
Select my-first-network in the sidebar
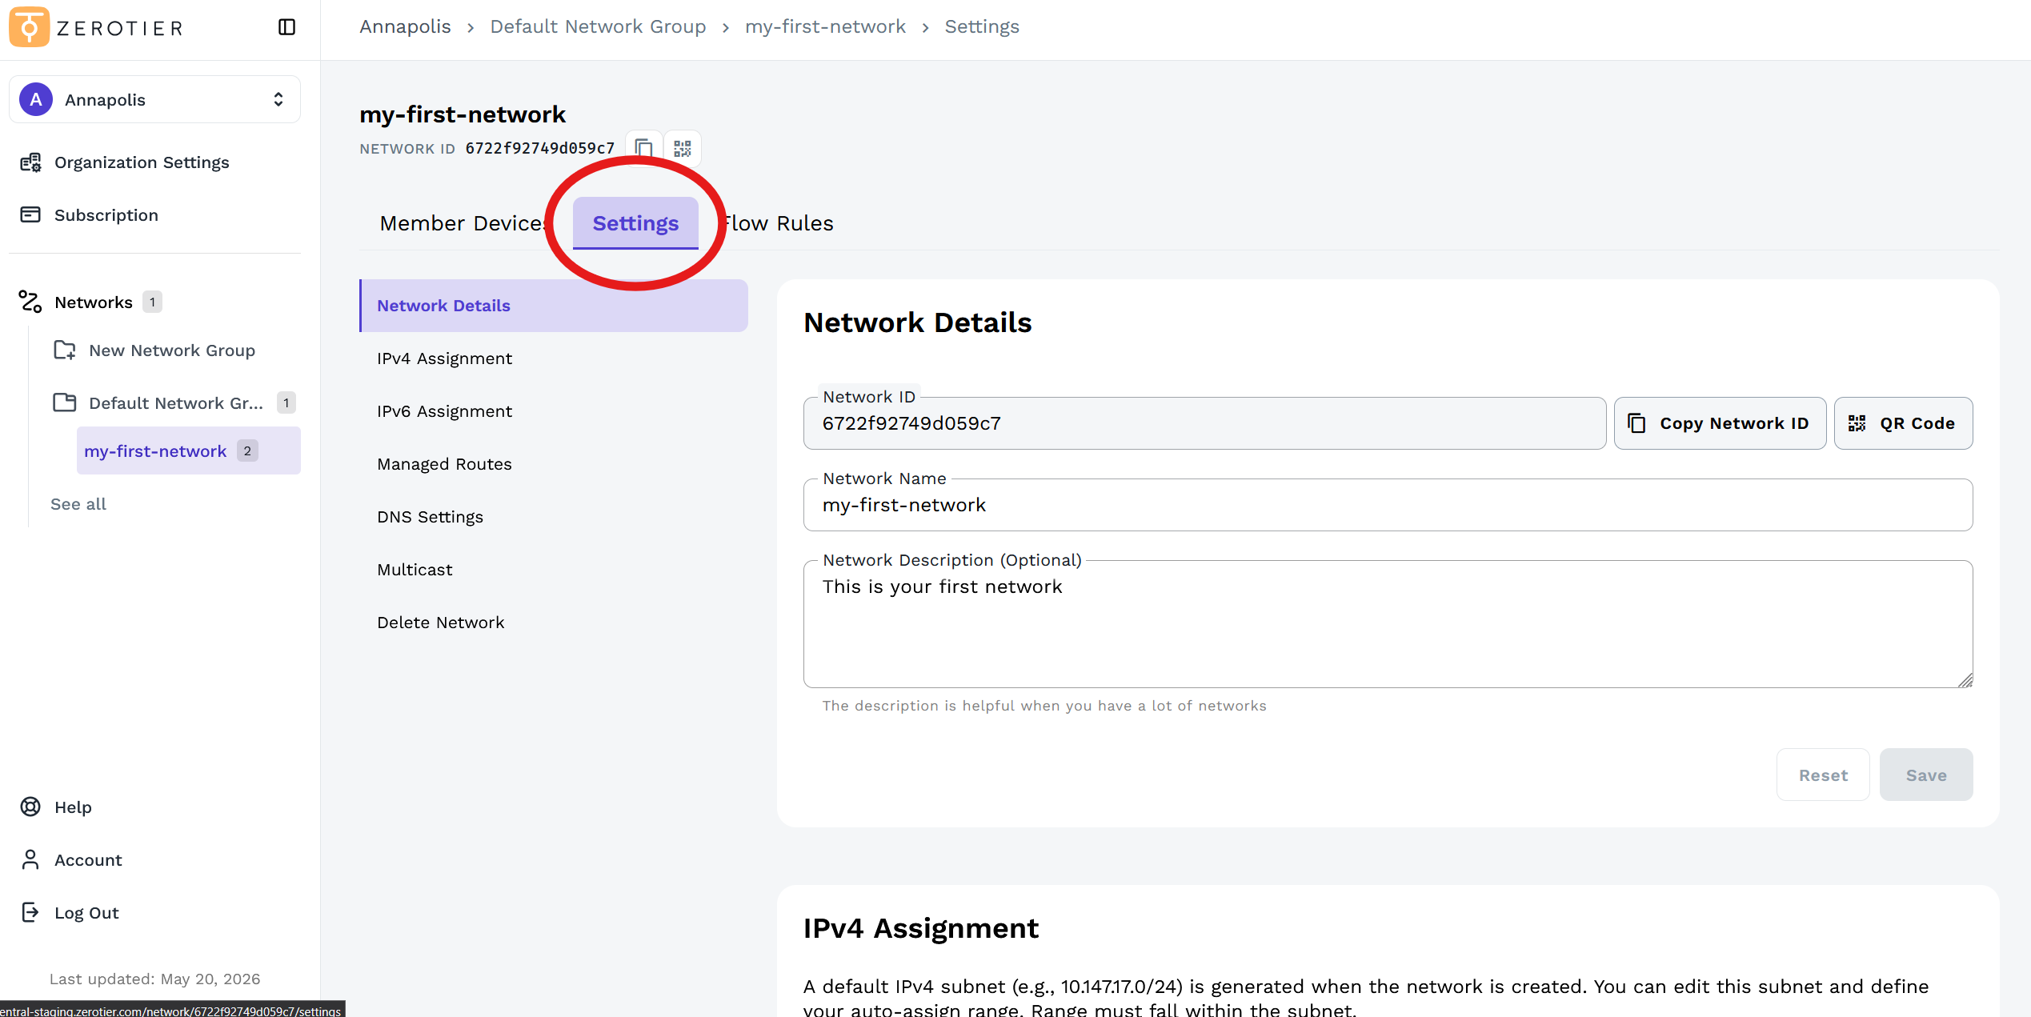188,451
